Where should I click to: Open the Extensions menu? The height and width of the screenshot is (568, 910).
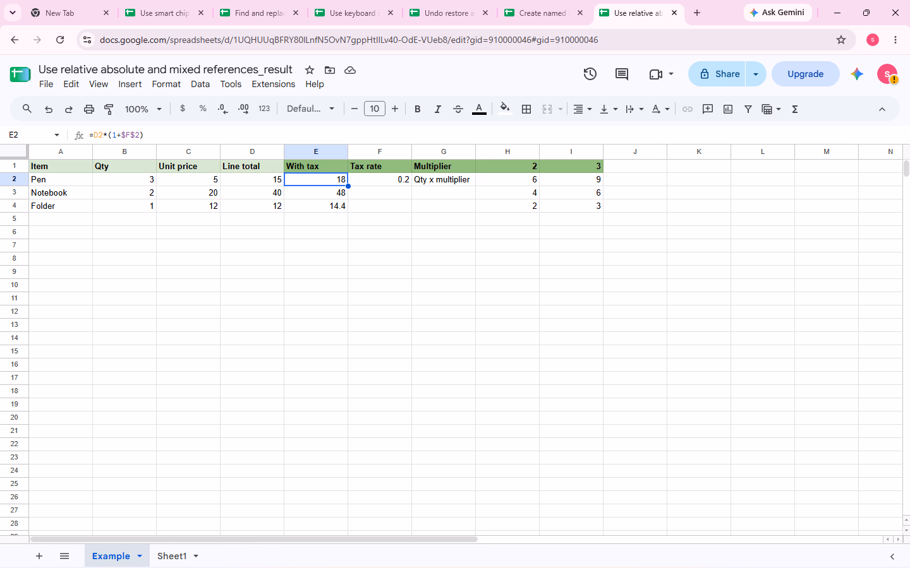[273, 84]
